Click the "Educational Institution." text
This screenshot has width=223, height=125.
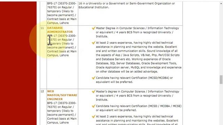(x=94, y=7)
